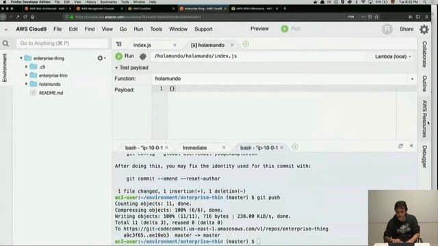This screenshot has width=438, height=246.
Task: Close the Immediate console tab
Action: point(224,148)
